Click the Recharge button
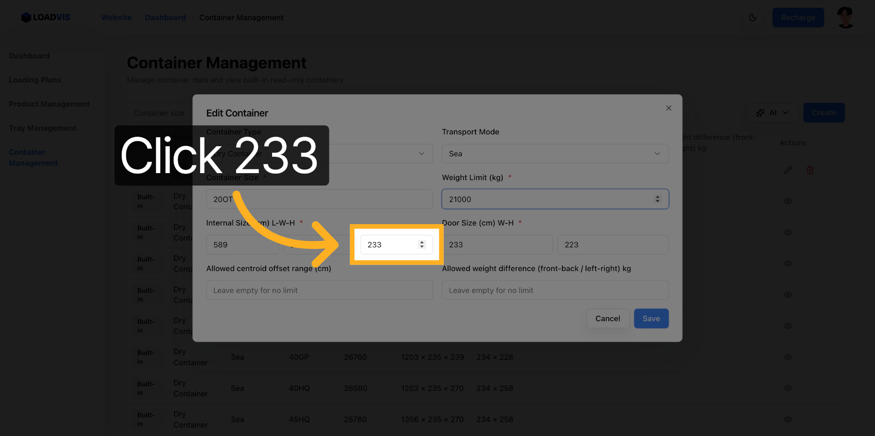The width and height of the screenshot is (875, 436). [x=798, y=18]
